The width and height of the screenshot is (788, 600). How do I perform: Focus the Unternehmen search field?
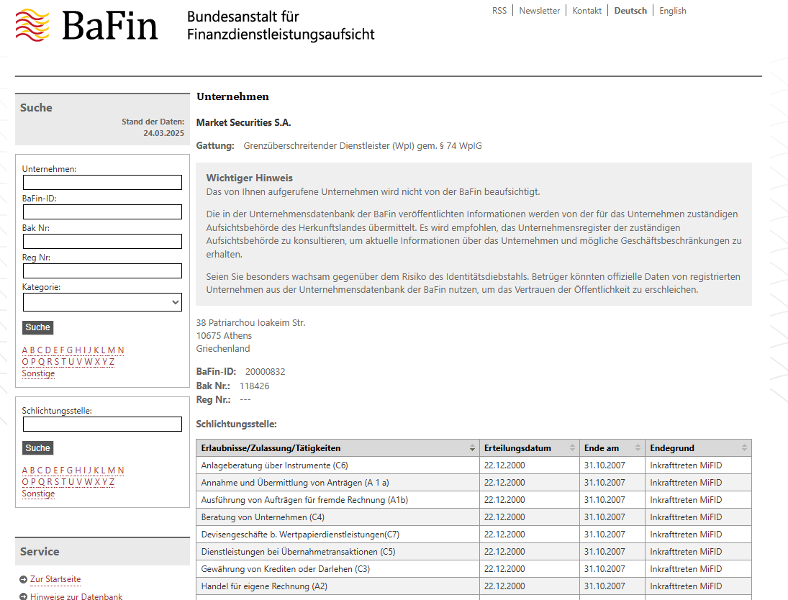click(x=102, y=183)
